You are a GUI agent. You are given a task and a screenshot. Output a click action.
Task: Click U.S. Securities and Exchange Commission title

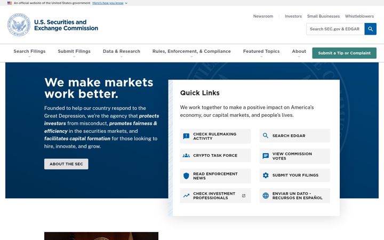point(66,25)
